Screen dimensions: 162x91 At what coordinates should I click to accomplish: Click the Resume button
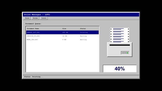click(x=35, y=18)
